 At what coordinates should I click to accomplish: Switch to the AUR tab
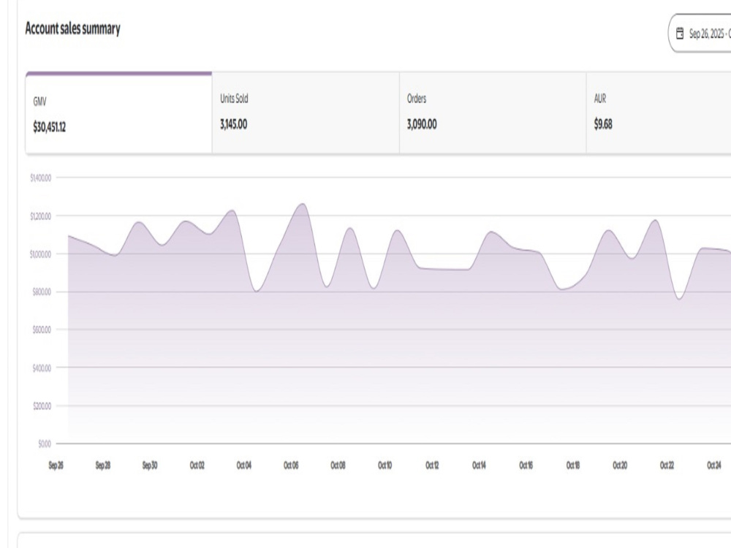click(x=659, y=113)
